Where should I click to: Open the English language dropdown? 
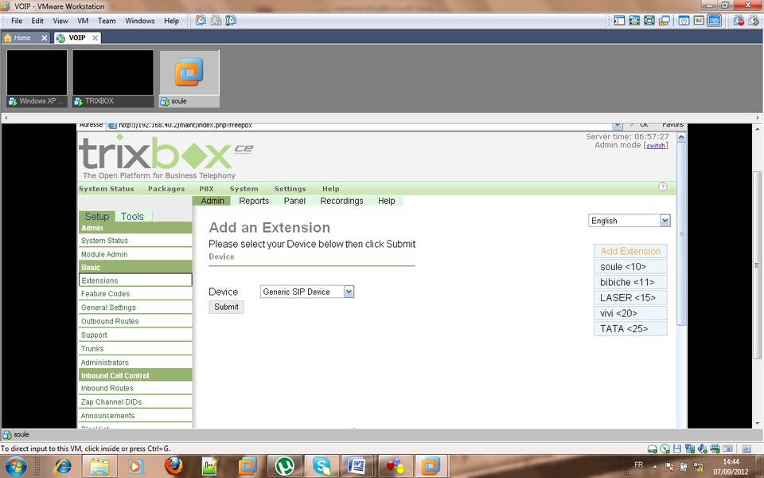[x=629, y=221]
